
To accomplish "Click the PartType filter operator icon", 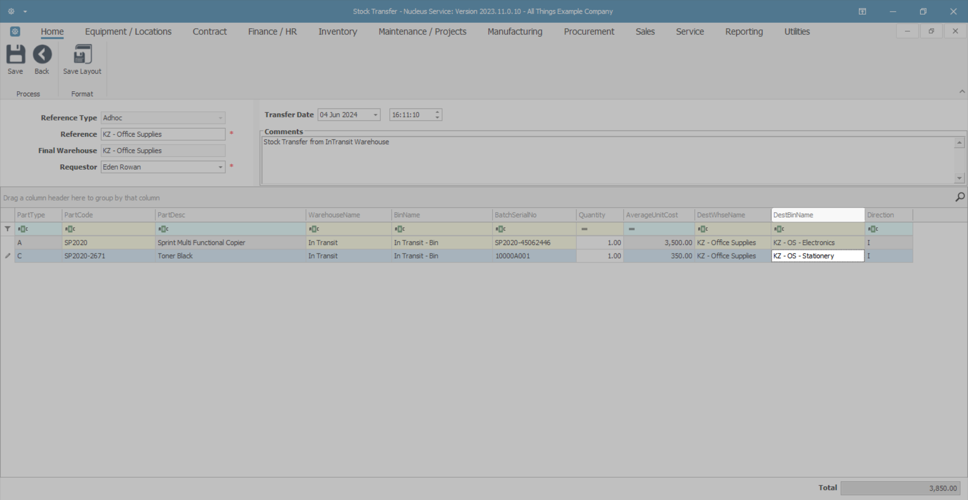I will pyautogui.click(x=23, y=229).
